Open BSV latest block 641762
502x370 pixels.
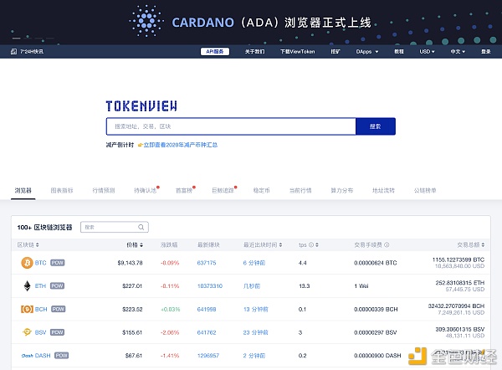coord(207,332)
